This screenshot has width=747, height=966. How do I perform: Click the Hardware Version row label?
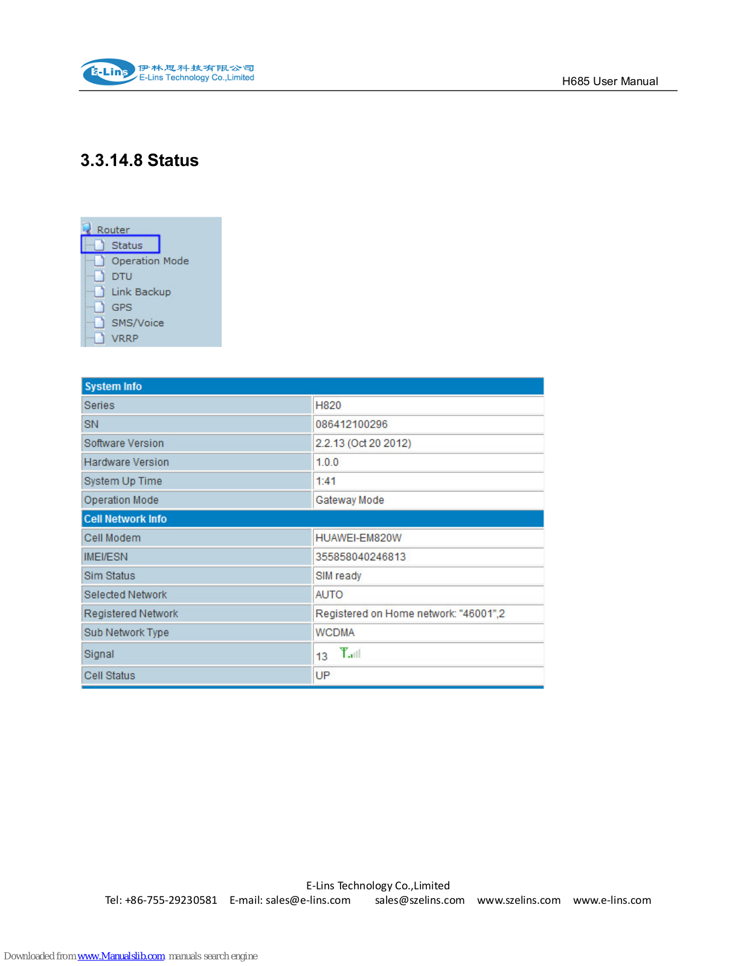click(126, 462)
